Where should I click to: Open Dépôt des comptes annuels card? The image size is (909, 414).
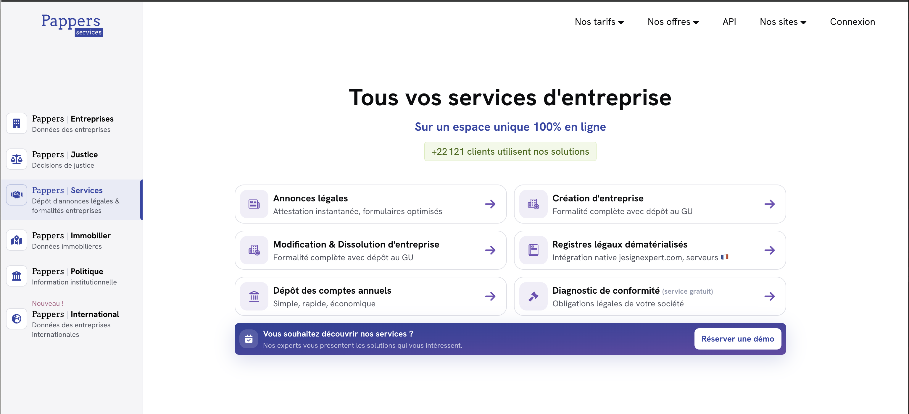pyautogui.click(x=370, y=297)
